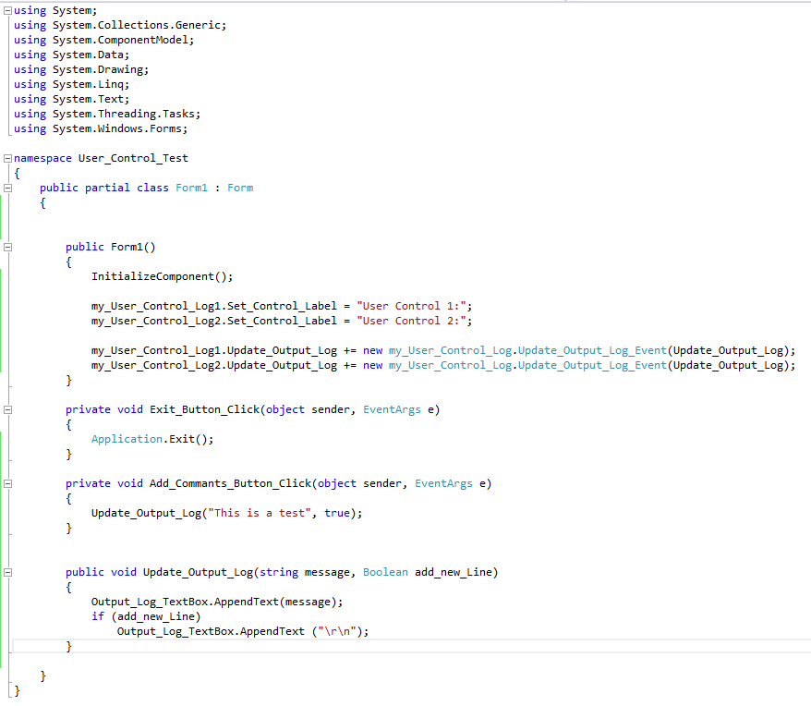811x706 pixels.
Task: Collapse the using directives block
Action: click(7, 10)
